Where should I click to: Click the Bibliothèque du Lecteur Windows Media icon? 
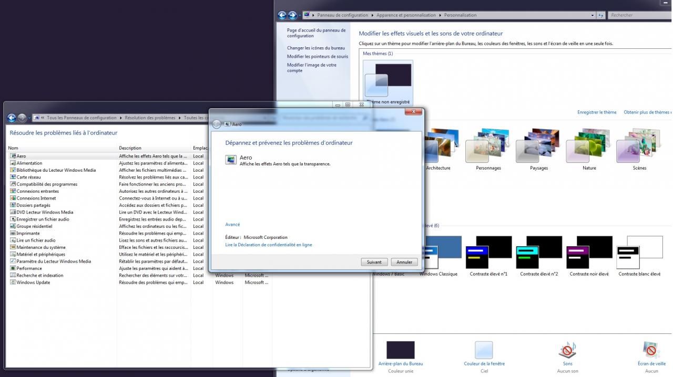coord(13,170)
